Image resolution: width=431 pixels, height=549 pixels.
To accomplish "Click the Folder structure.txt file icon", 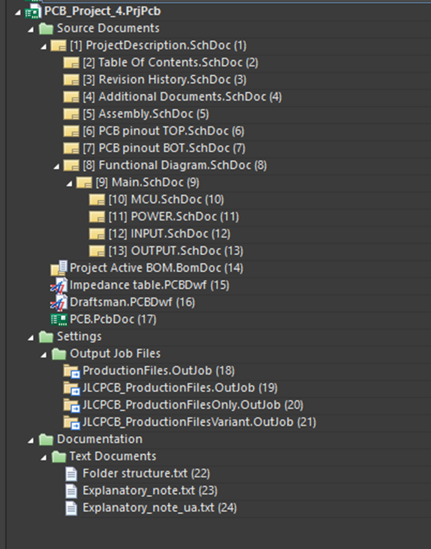I will pos(71,474).
